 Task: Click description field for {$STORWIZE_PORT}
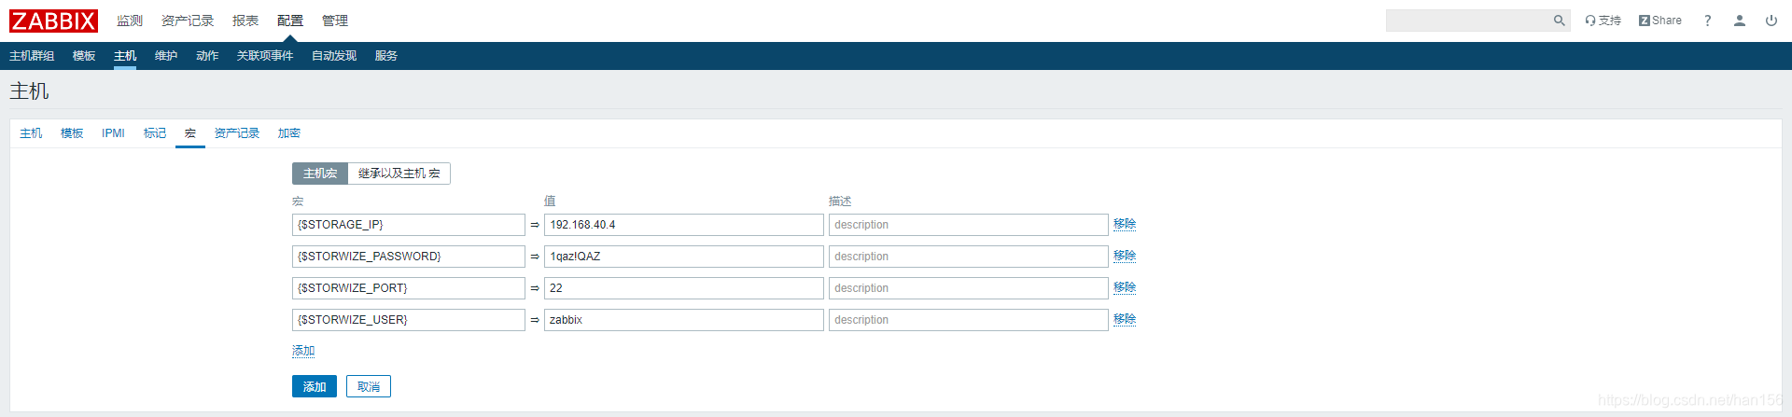(x=969, y=288)
